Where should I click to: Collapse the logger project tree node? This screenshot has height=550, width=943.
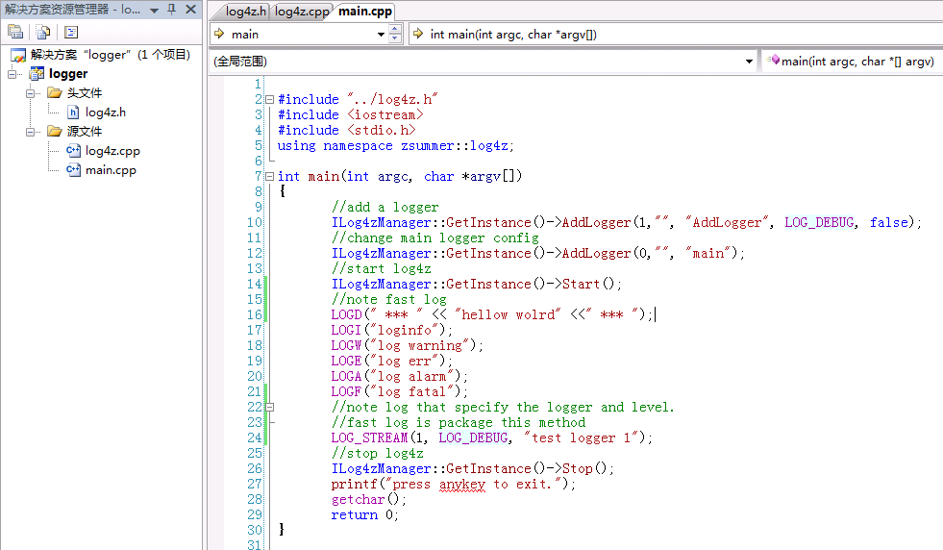point(12,74)
